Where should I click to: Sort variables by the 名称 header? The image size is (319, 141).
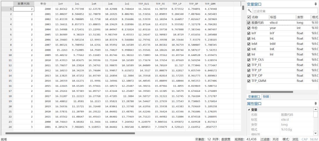tap(260, 17)
